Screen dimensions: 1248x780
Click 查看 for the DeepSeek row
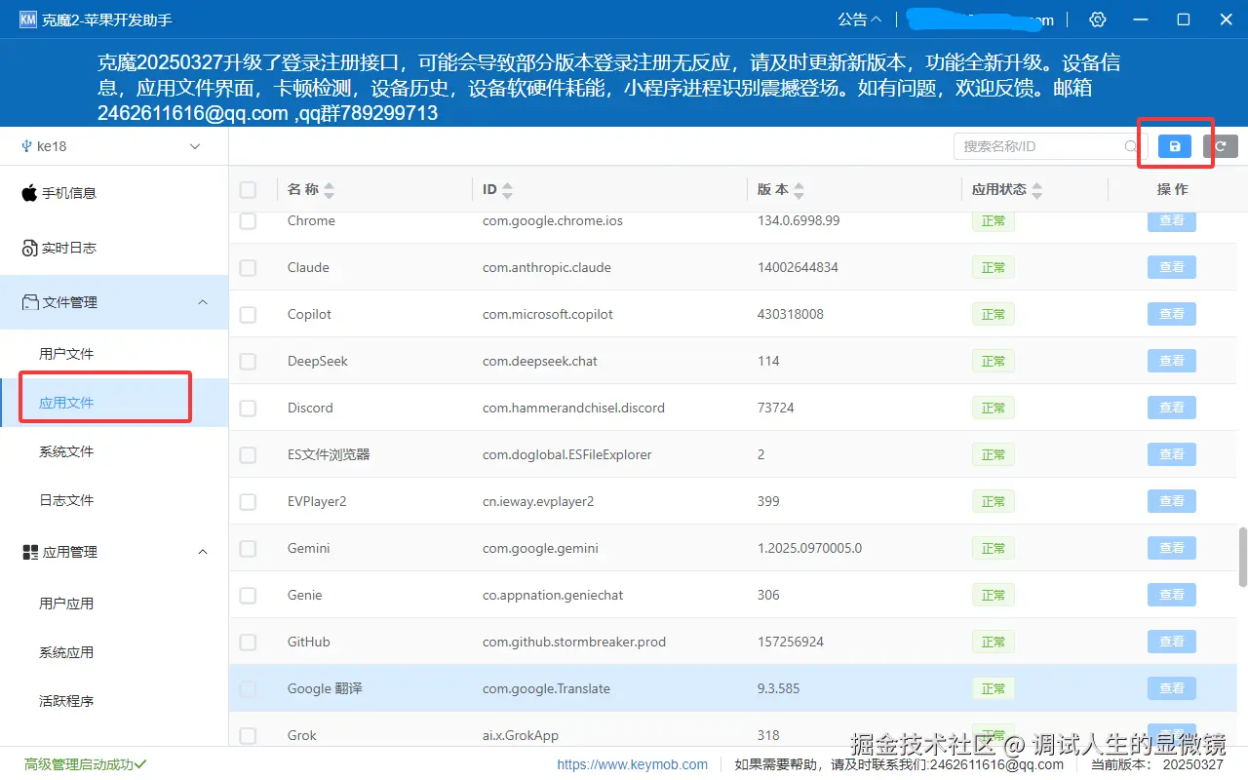(x=1172, y=361)
